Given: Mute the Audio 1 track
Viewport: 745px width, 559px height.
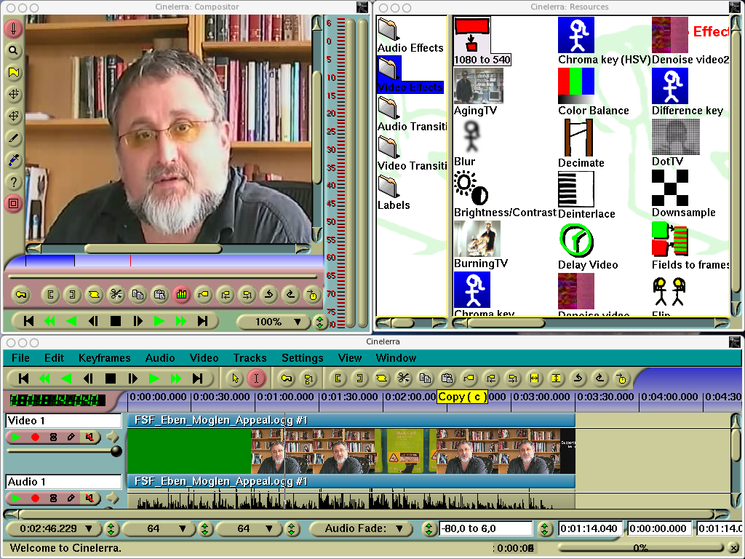Looking at the screenshot, I should point(89,498).
